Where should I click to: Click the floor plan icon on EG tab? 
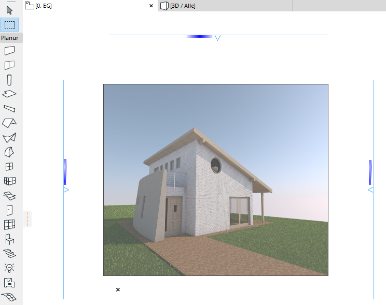29,5
